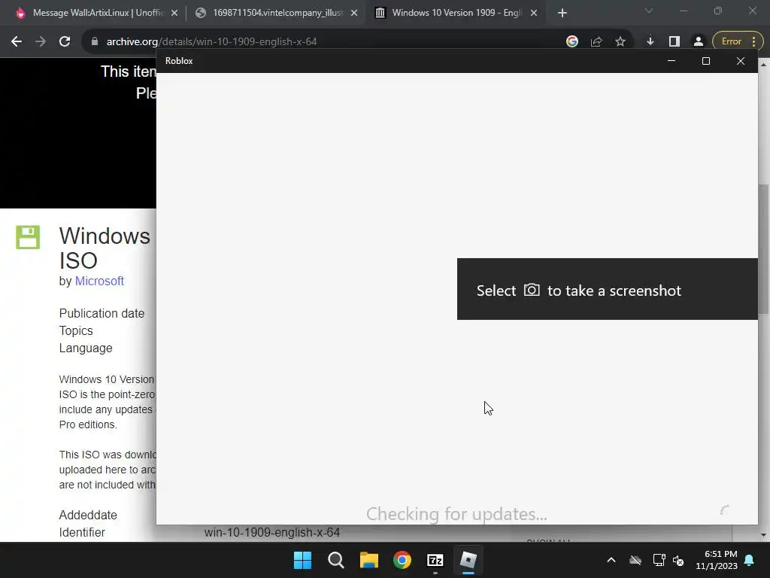Open Chrome downloads icon
The height and width of the screenshot is (578, 770).
pyautogui.click(x=650, y=42)
